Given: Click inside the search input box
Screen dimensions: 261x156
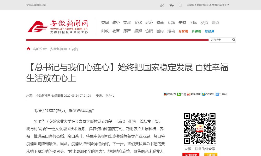Looking at the screenshot, I should [219, 40].
